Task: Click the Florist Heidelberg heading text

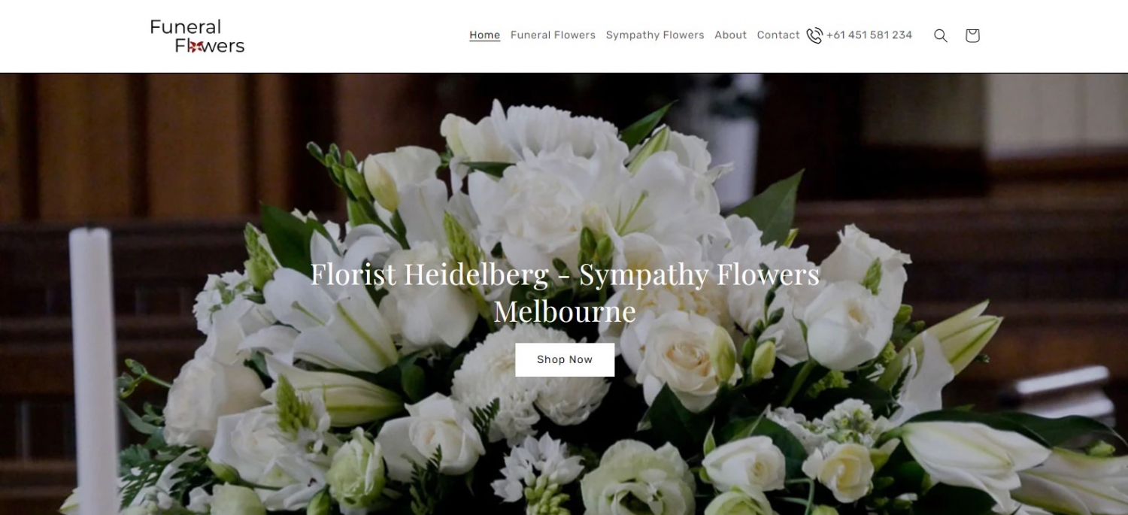Action: pos(429,274)
